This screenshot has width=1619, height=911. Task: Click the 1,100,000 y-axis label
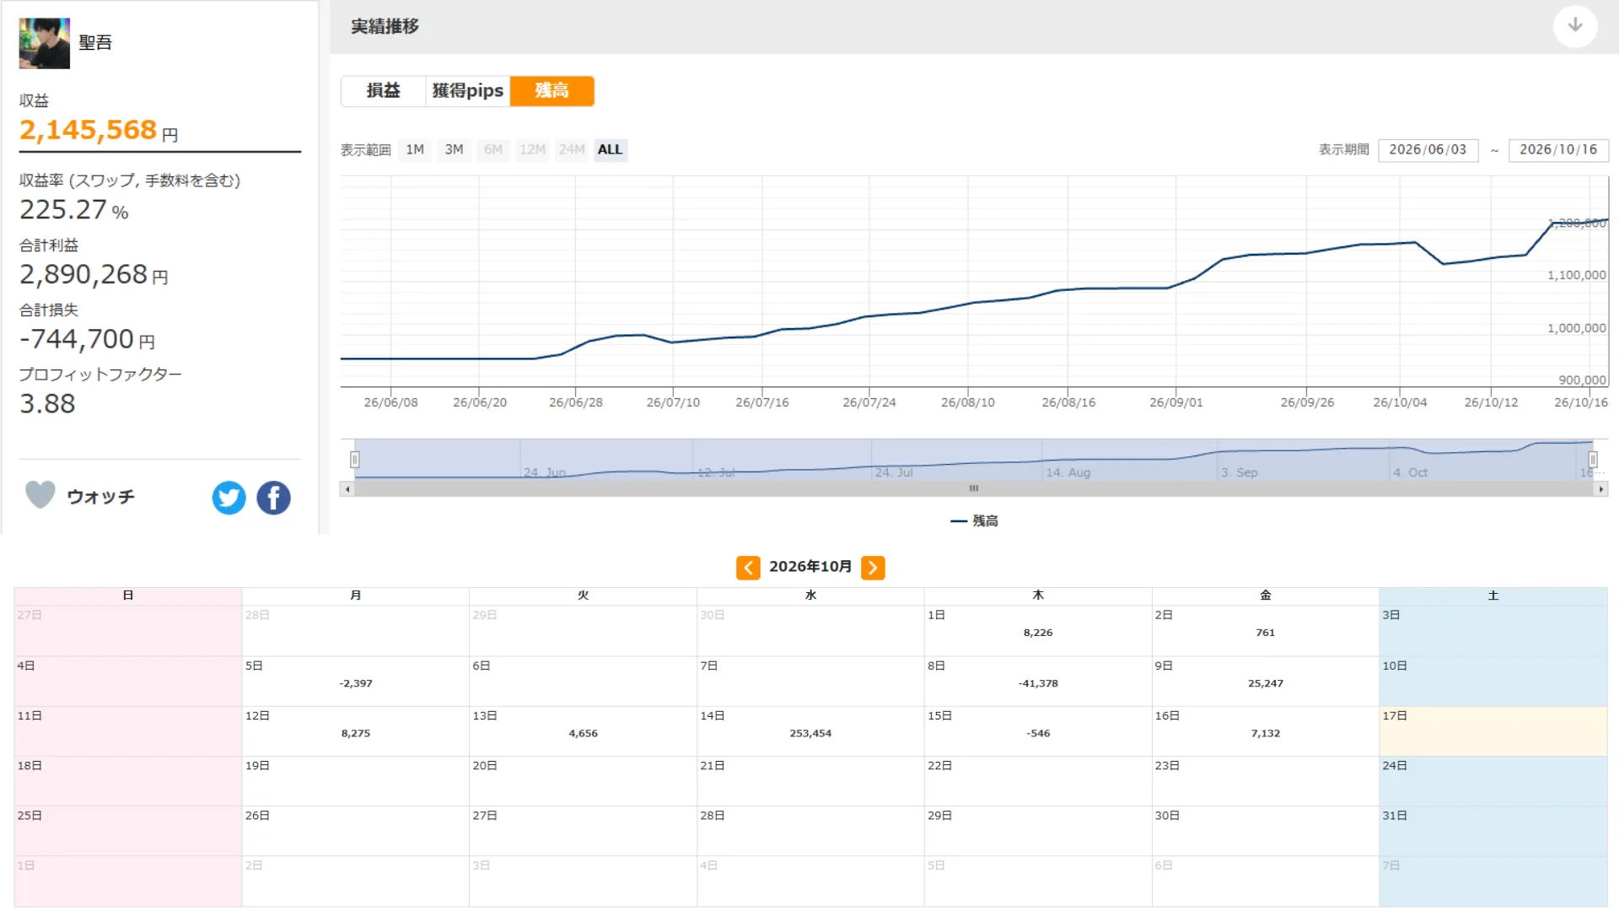tap(1576, 276)
